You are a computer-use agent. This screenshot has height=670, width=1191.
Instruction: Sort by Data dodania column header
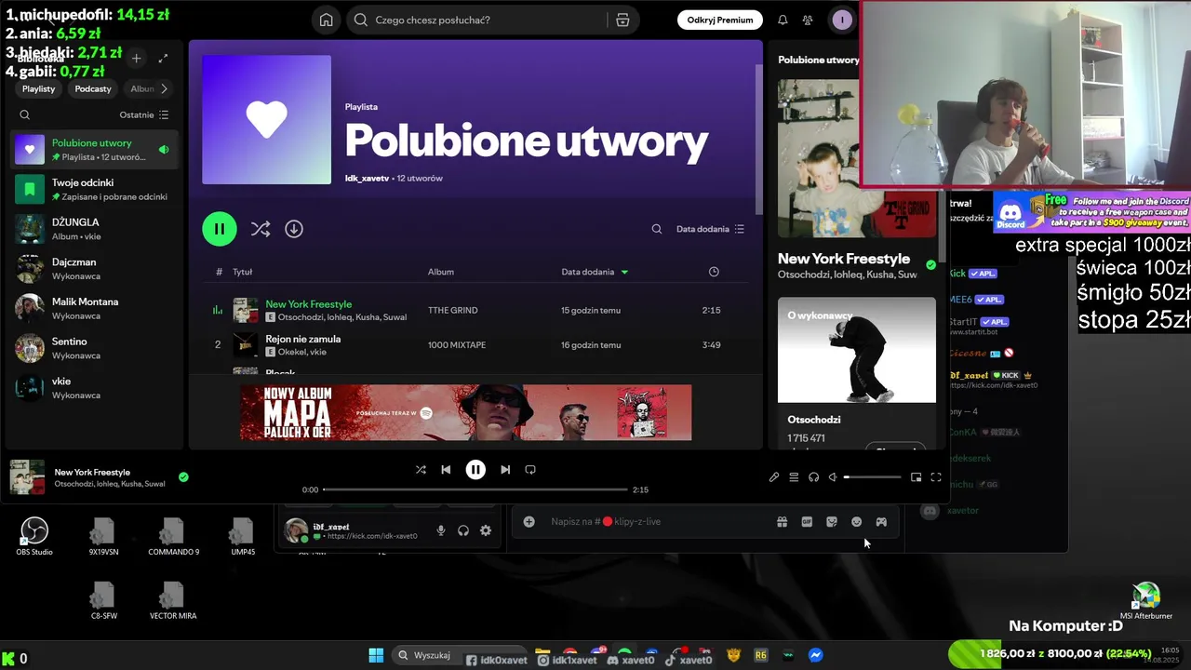pyautogui.click(x=595, y=272)
